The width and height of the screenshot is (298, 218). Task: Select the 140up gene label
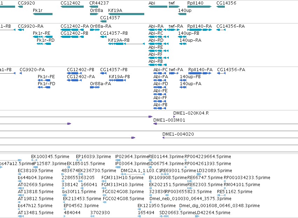185,10
